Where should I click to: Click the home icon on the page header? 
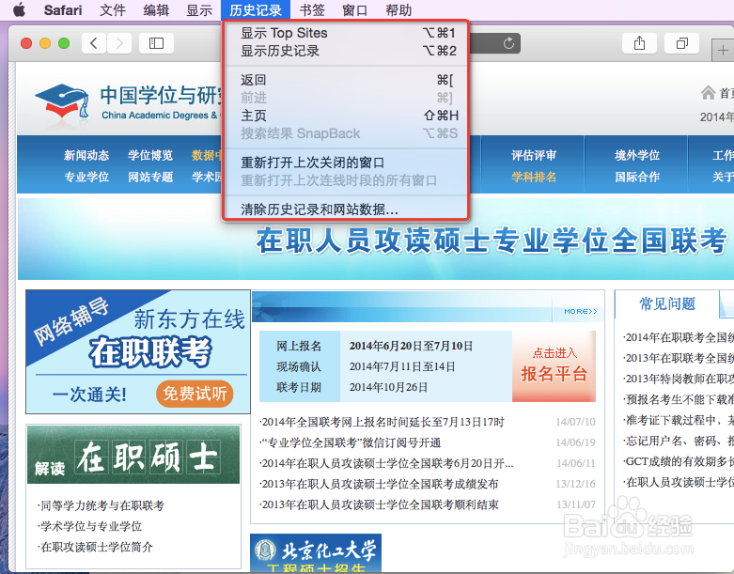[708, 93]
